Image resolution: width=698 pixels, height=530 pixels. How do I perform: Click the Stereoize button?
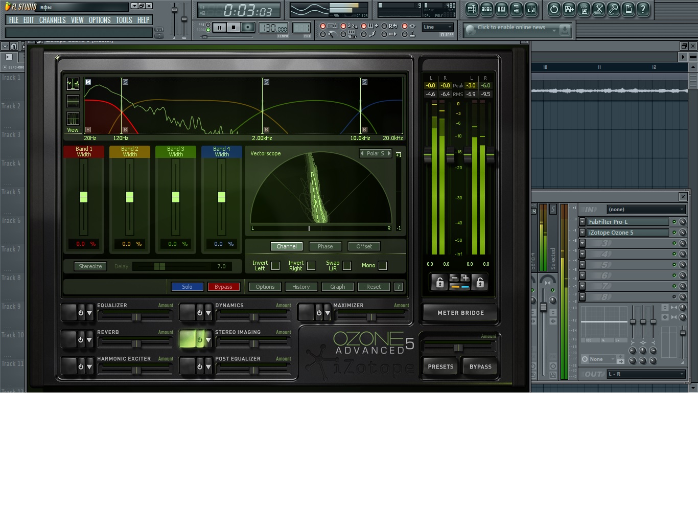(x=90, y=266)
